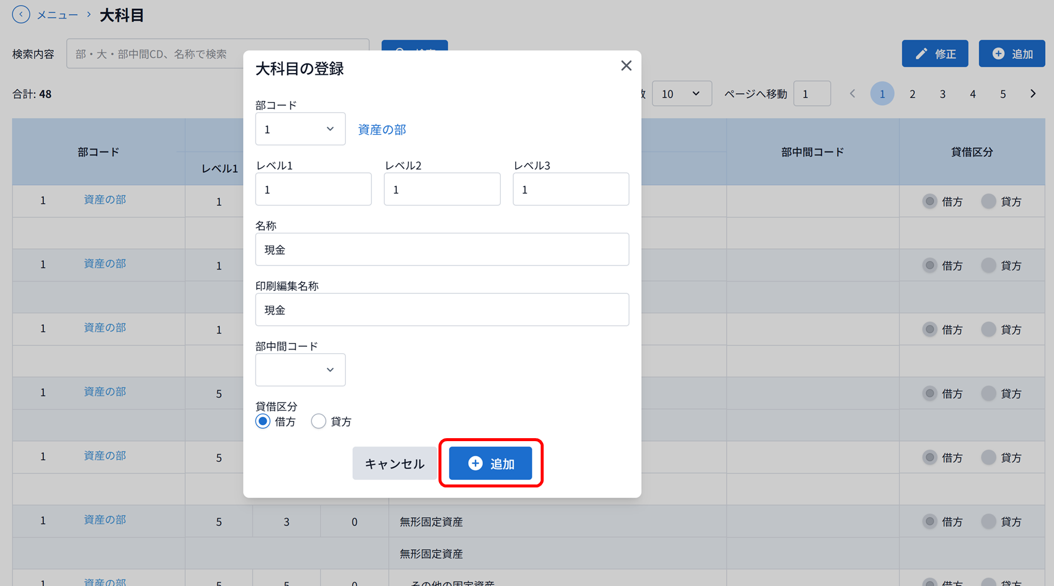Go to previous page with left chevron

tap(853, 94)
